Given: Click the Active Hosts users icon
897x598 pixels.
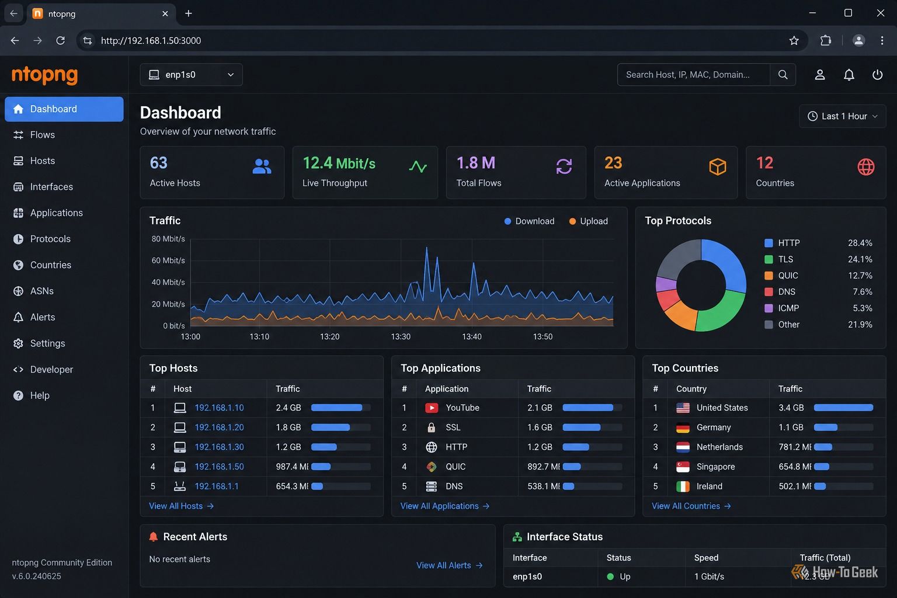Looking at the screenshot, I should click(262, 167).
